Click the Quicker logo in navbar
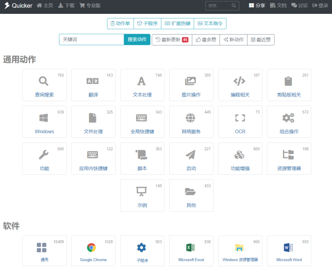 [18, 5]
